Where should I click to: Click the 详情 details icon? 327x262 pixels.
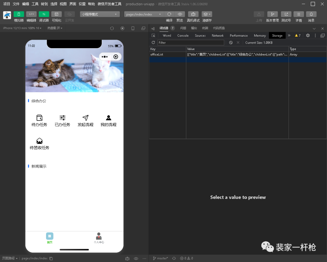(x=299, y=14)
